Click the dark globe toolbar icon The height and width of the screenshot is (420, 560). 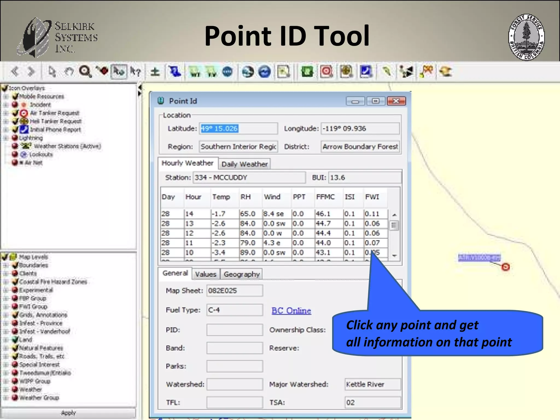[248, 72]
